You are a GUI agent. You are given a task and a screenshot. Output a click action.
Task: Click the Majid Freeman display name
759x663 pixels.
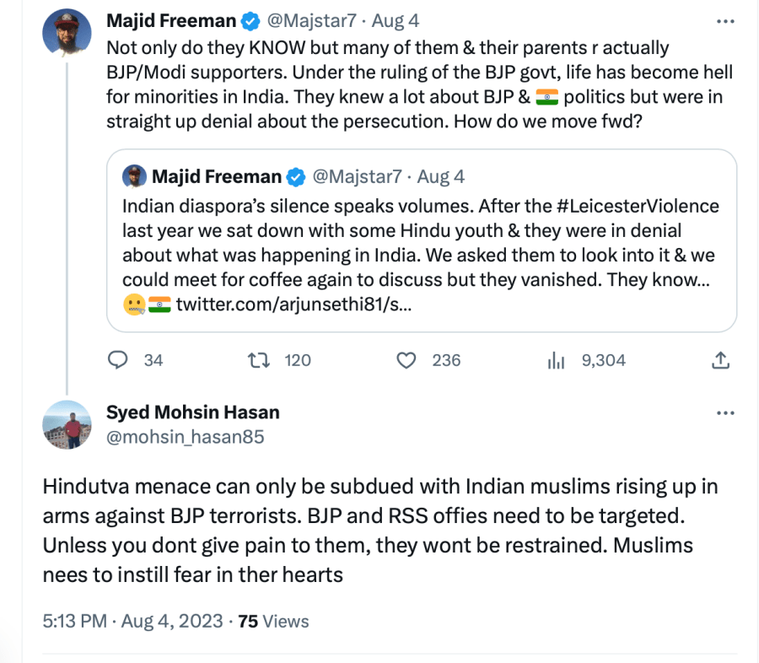(171, 20)
